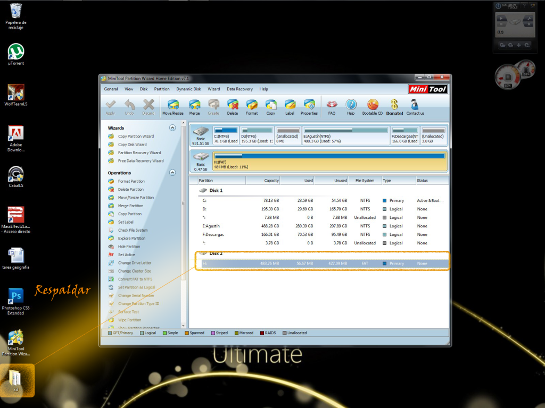Open the Partition menu
Screen dimensions: 545x408
click(162, 89)
